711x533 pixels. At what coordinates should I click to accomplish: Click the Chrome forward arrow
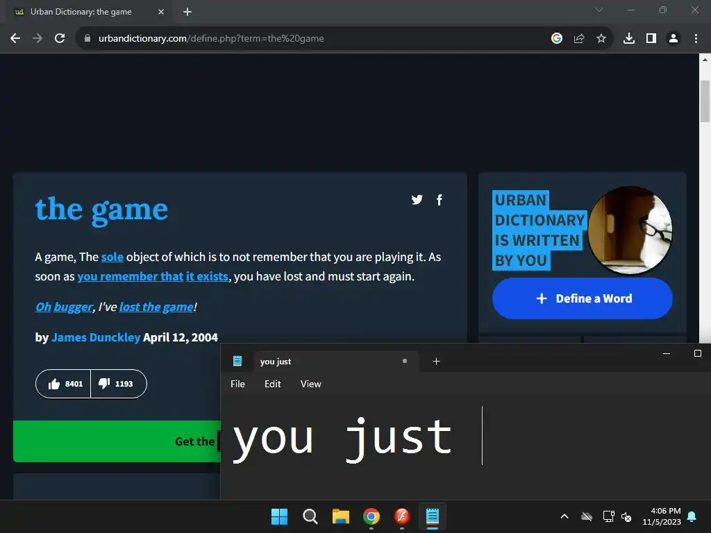[x=37, y=39]
